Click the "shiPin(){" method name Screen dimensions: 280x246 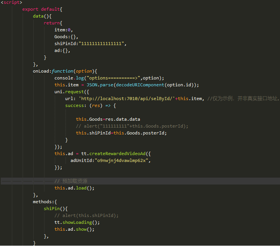(56, 209)
